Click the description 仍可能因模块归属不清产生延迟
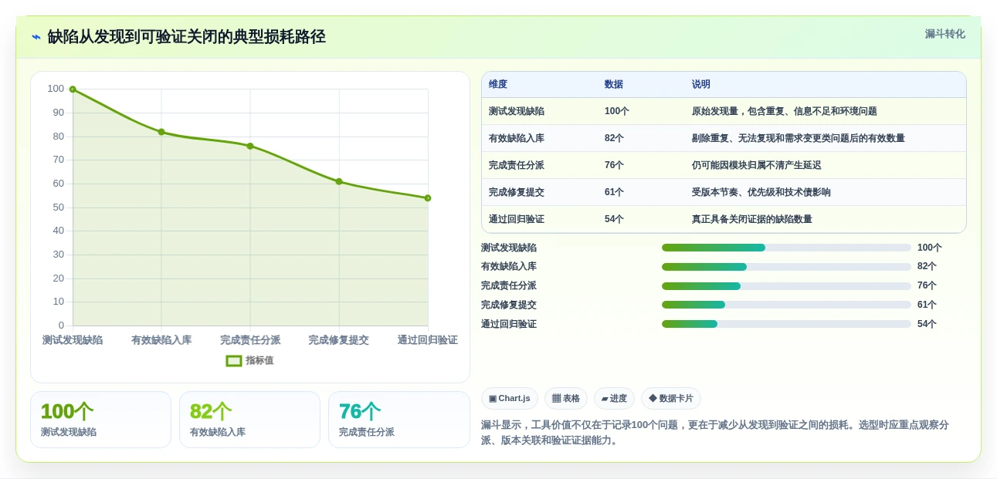This screenshot has height=479, width=997. click(x=757, y=165)
